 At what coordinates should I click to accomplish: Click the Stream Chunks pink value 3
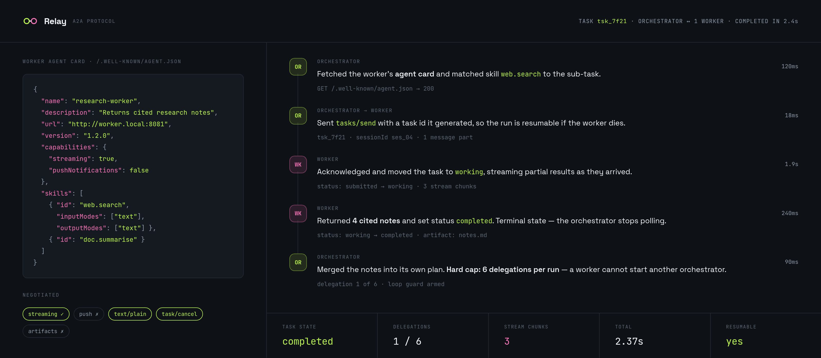coord(507,341)
